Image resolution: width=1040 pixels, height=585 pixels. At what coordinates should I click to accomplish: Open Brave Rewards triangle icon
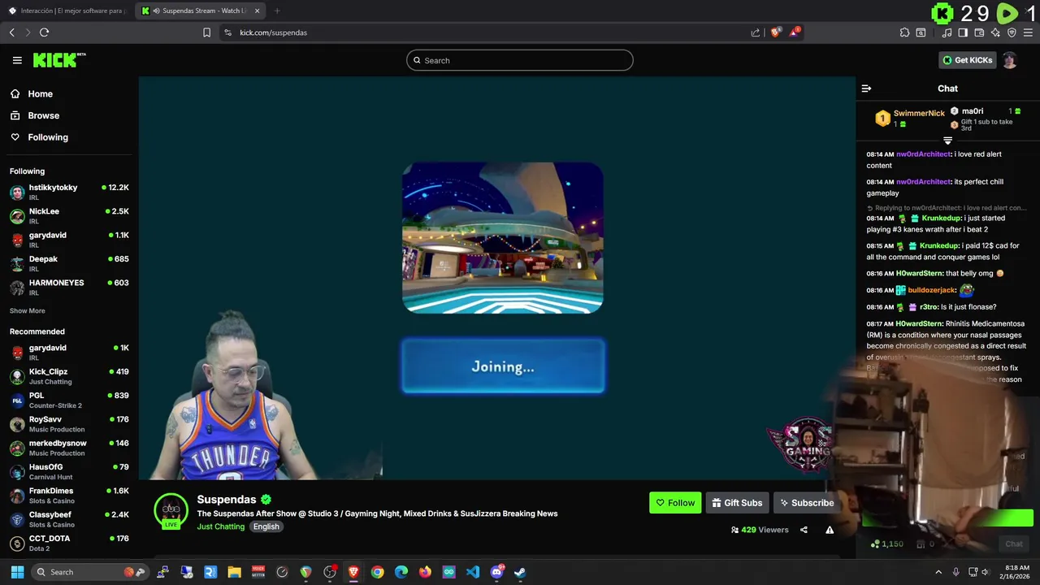pyautogui.click(x=795, y=32)
